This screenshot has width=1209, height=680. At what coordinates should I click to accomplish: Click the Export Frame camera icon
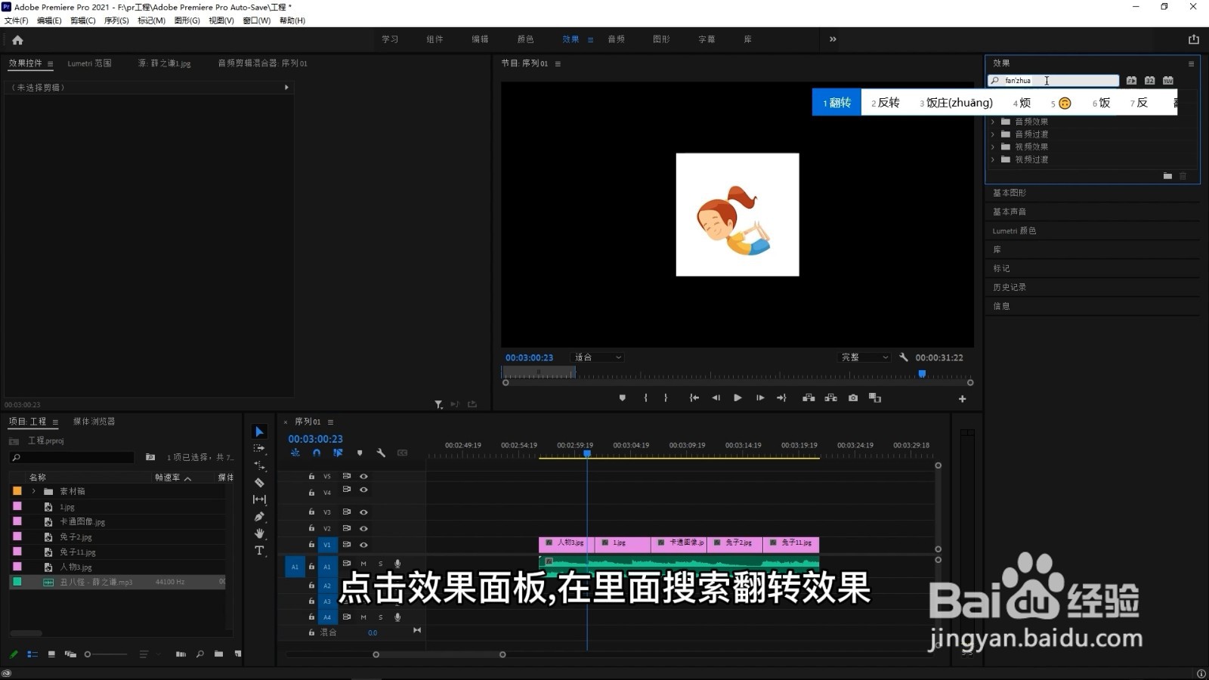coord(853,398)
